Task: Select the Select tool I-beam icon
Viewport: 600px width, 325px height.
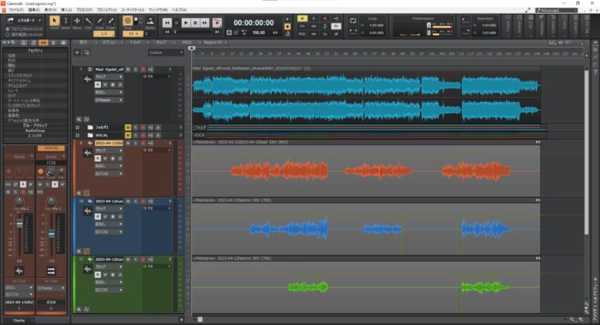Action: pyautogui.click(x=65, y=21)
